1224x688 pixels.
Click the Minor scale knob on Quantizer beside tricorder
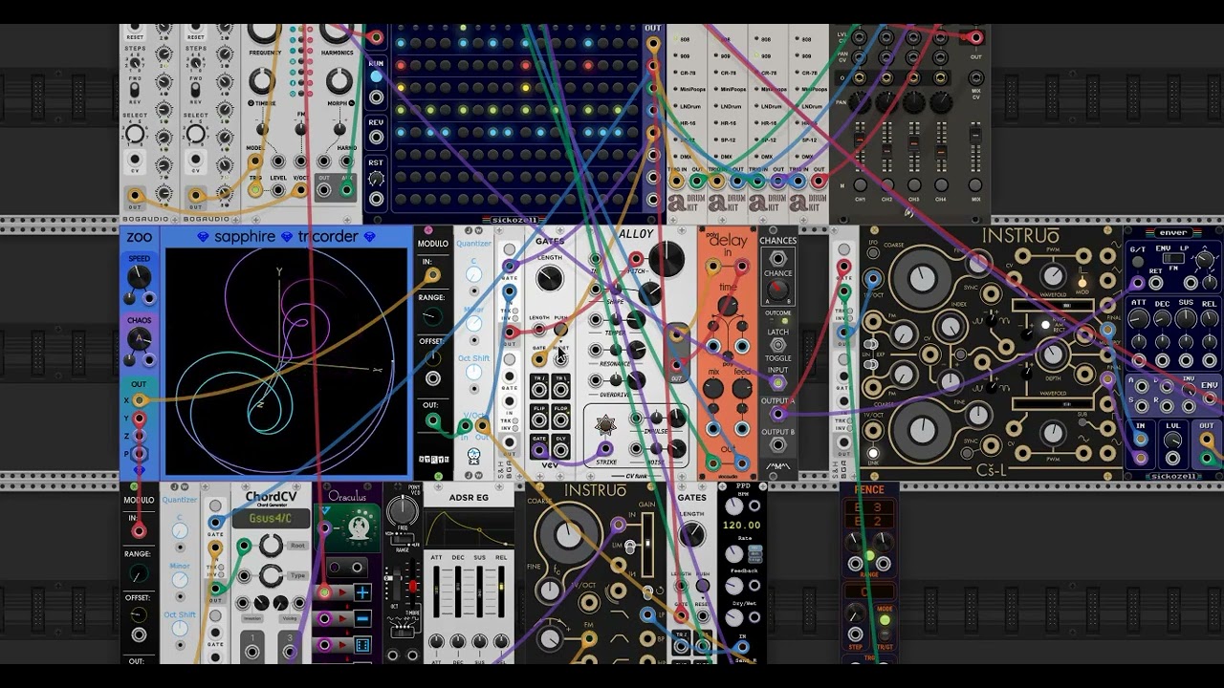coord(473,325)
